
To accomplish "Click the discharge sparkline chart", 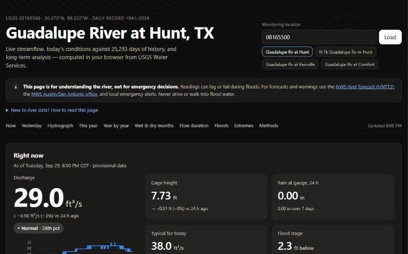I will (80, 247).
